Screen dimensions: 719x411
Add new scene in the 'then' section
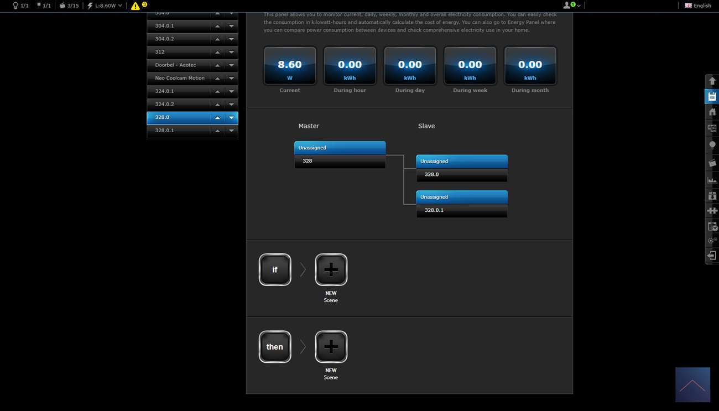tap(331, 347)
